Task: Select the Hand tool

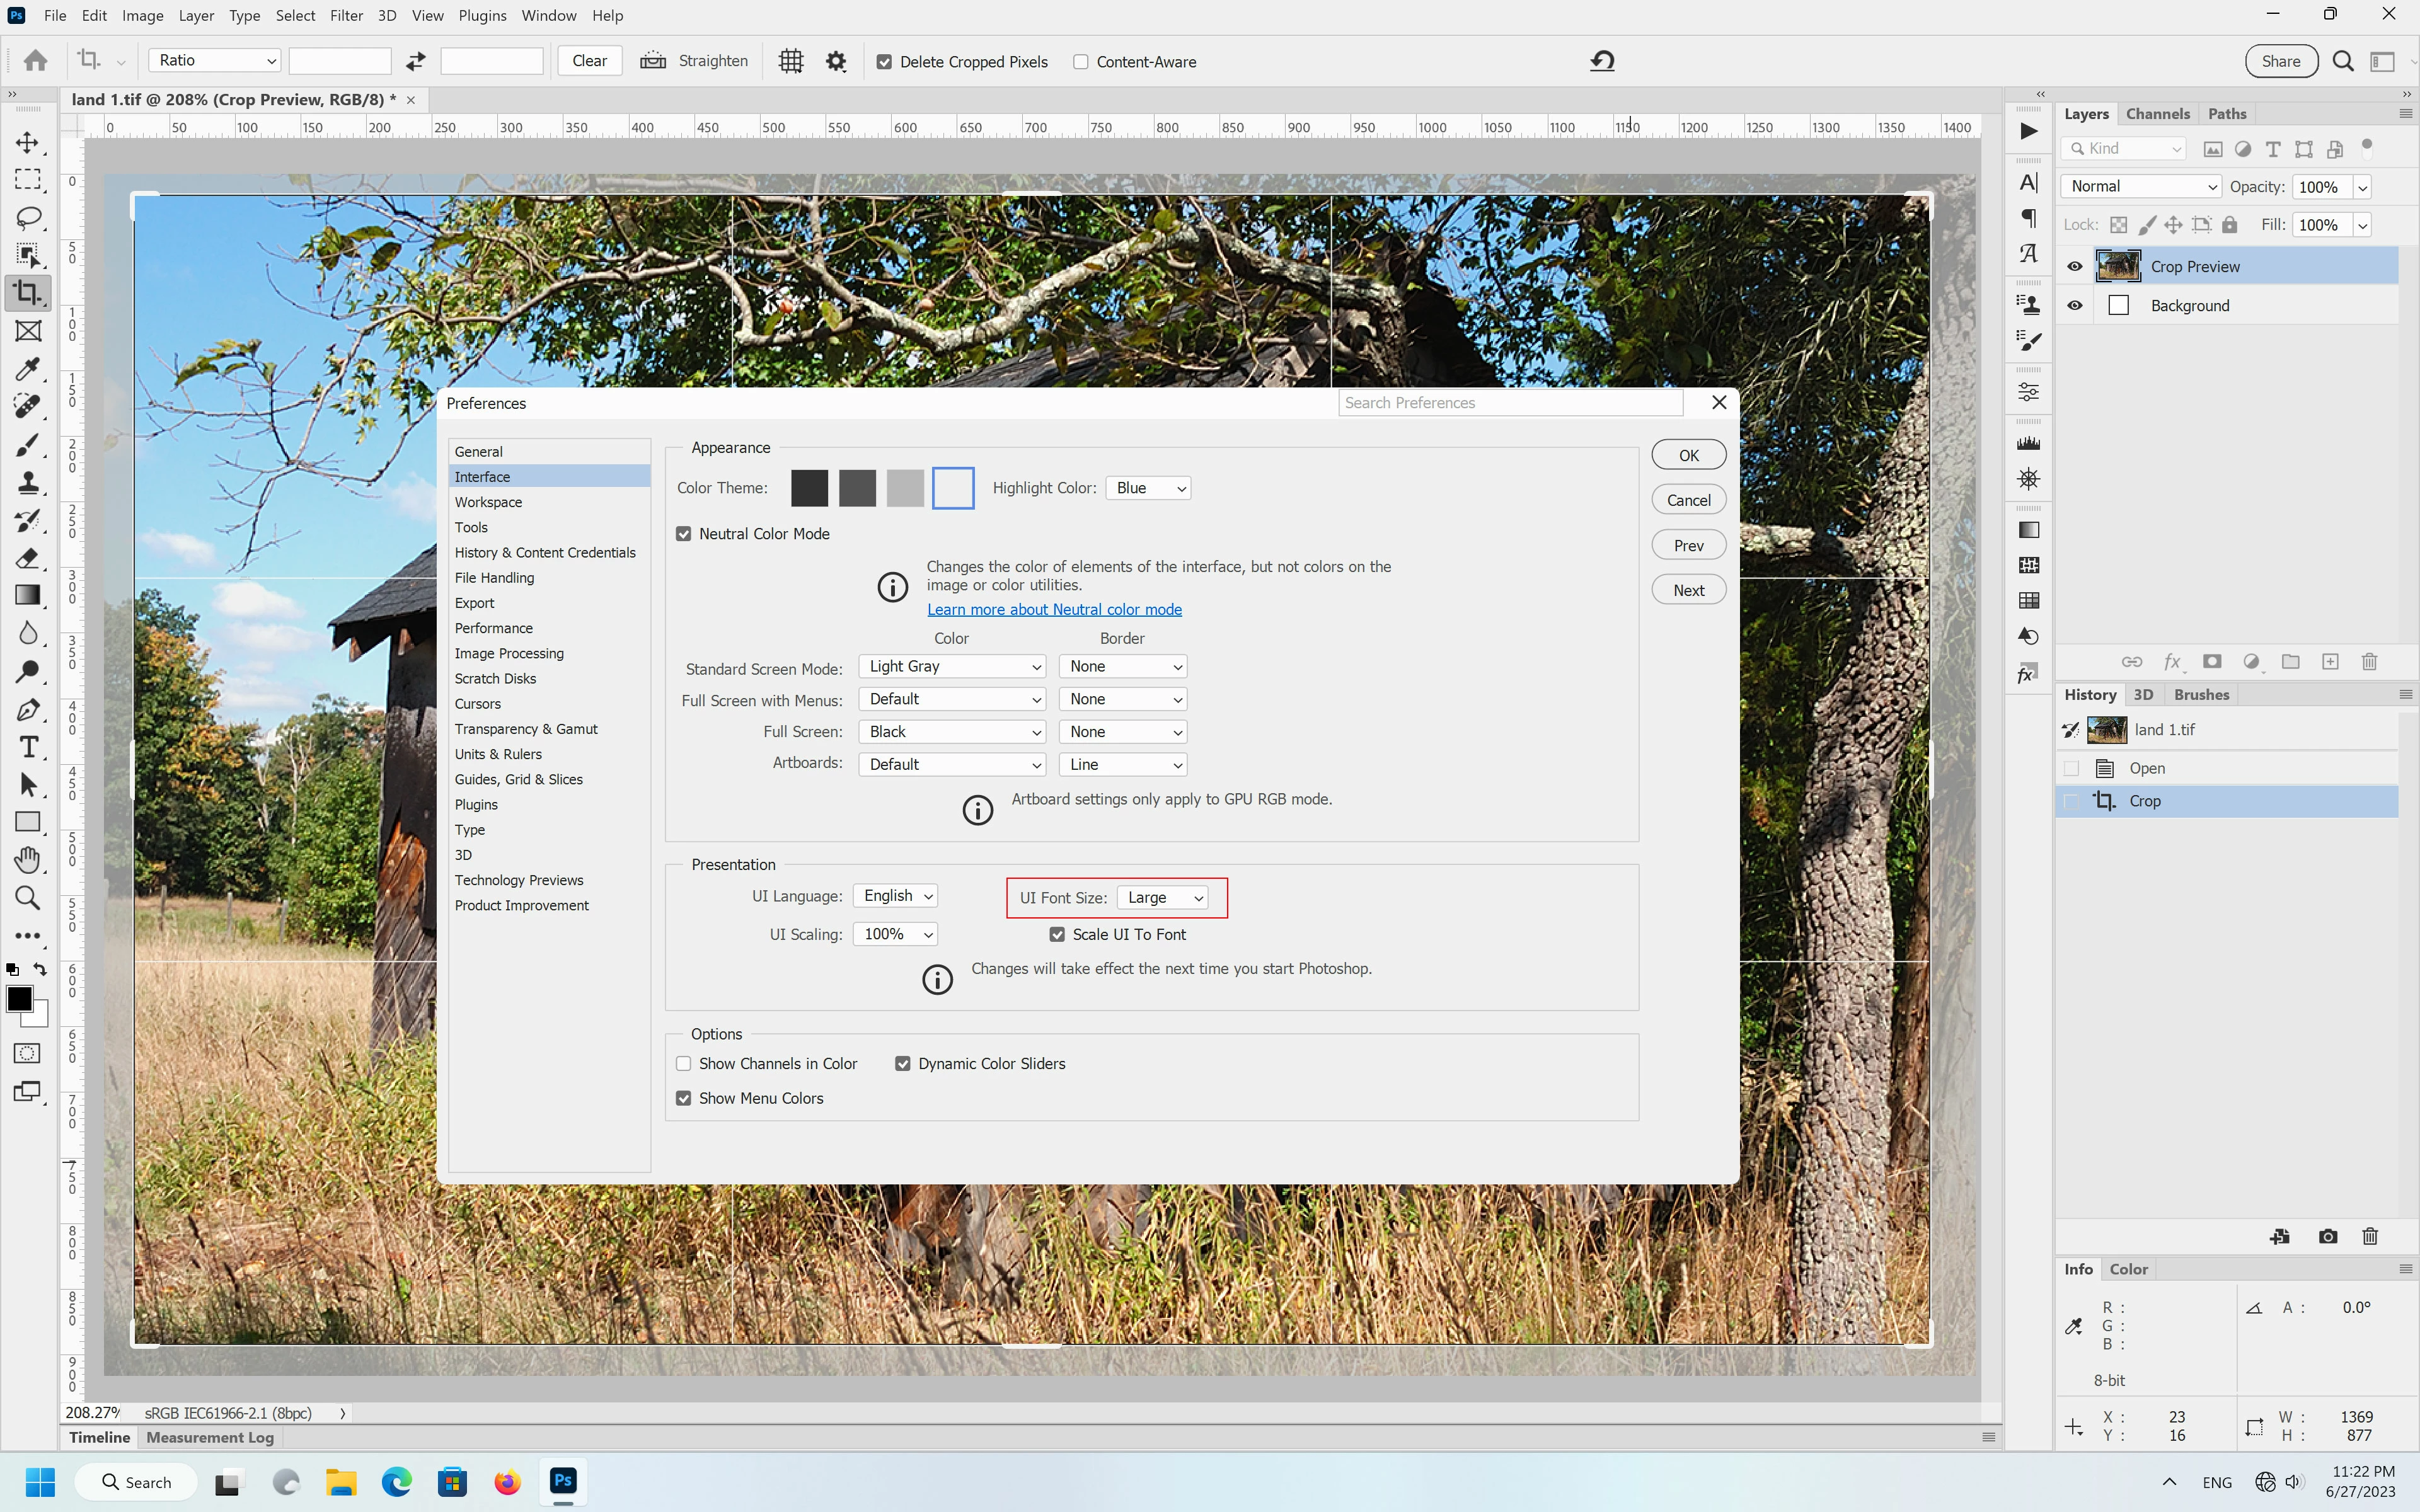Action: click(28, 859)
